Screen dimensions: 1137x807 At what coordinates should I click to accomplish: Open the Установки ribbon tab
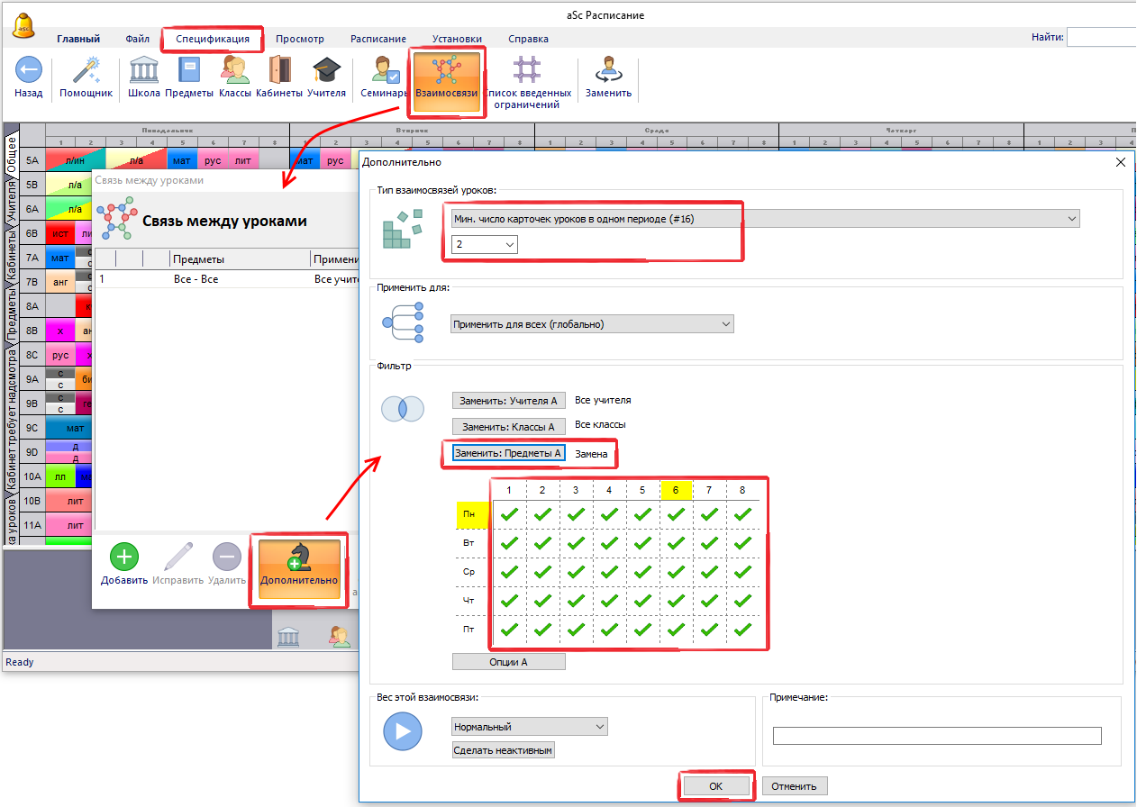click(456, 39)
